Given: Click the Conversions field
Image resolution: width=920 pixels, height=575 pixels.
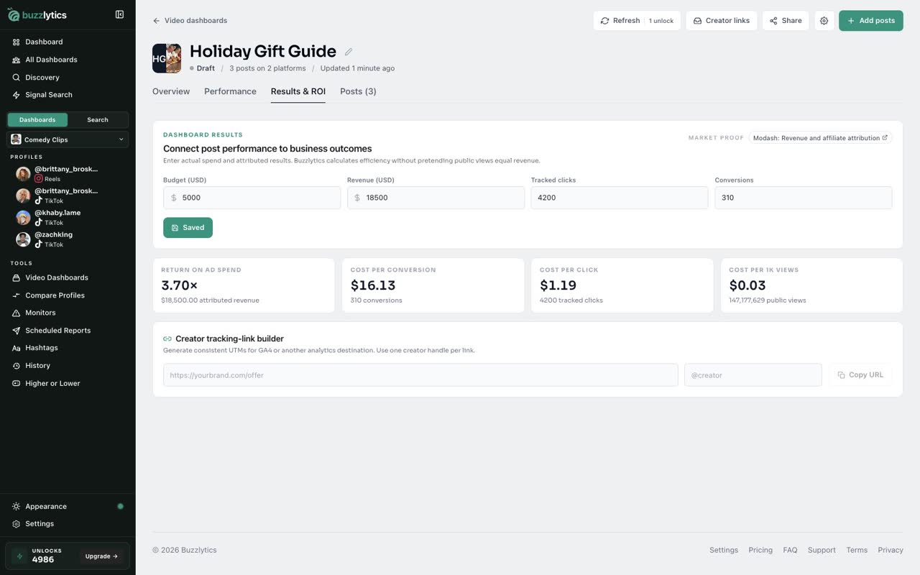Looking at the screenshot, I should pos(804,198).
